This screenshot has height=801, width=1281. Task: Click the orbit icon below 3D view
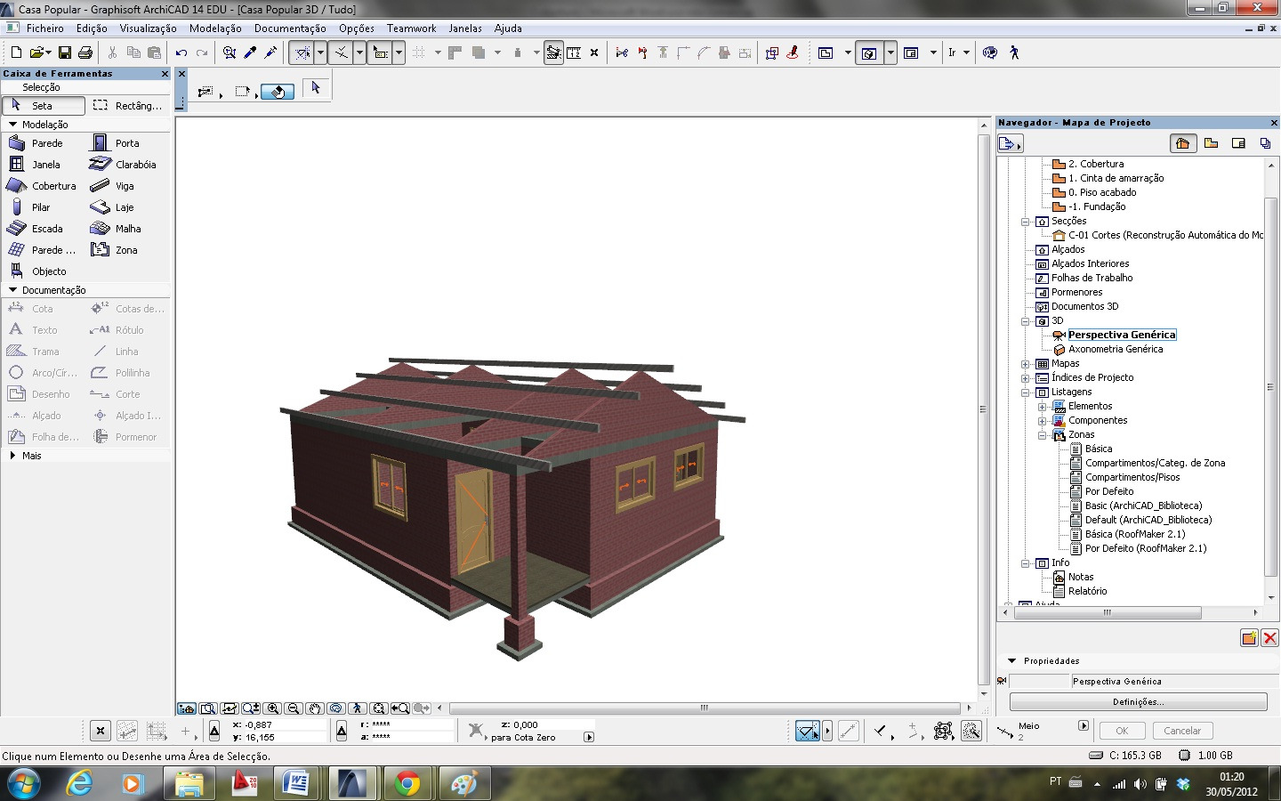(x=336, y=708)
